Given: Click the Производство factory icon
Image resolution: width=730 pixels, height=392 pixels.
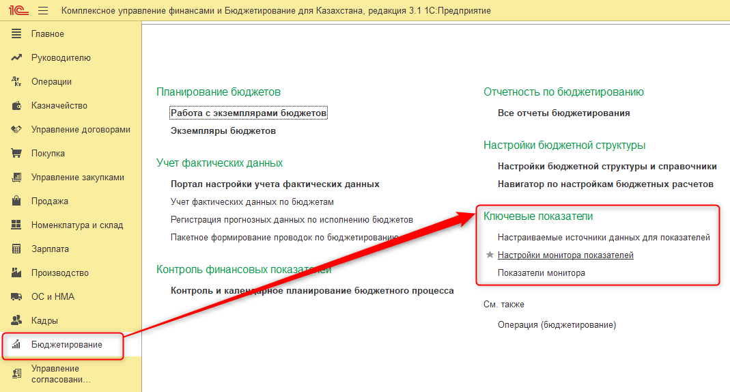Looking at the screenshot, I should pos(16,272).
